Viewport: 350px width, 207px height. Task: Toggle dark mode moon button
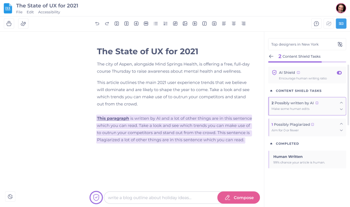point(10,197)
